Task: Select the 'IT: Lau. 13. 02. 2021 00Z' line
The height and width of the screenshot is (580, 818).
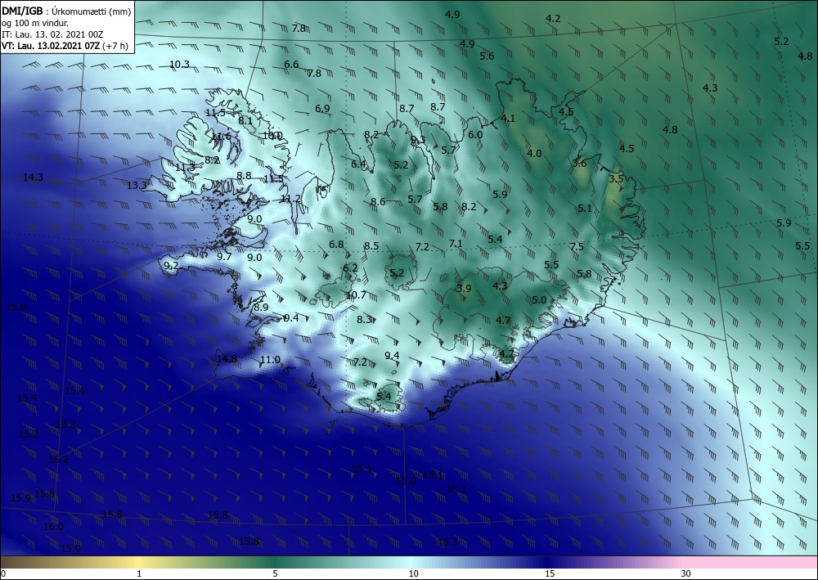Action: (52, 34)
